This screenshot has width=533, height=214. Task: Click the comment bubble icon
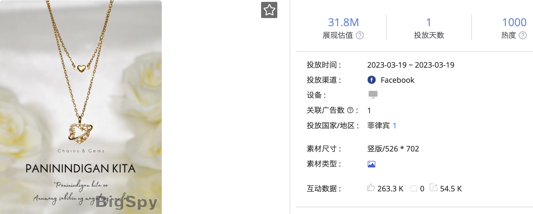(414, 188)
